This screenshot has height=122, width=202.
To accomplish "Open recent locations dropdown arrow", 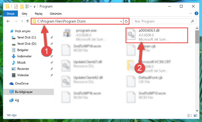I will pos(22,21).
